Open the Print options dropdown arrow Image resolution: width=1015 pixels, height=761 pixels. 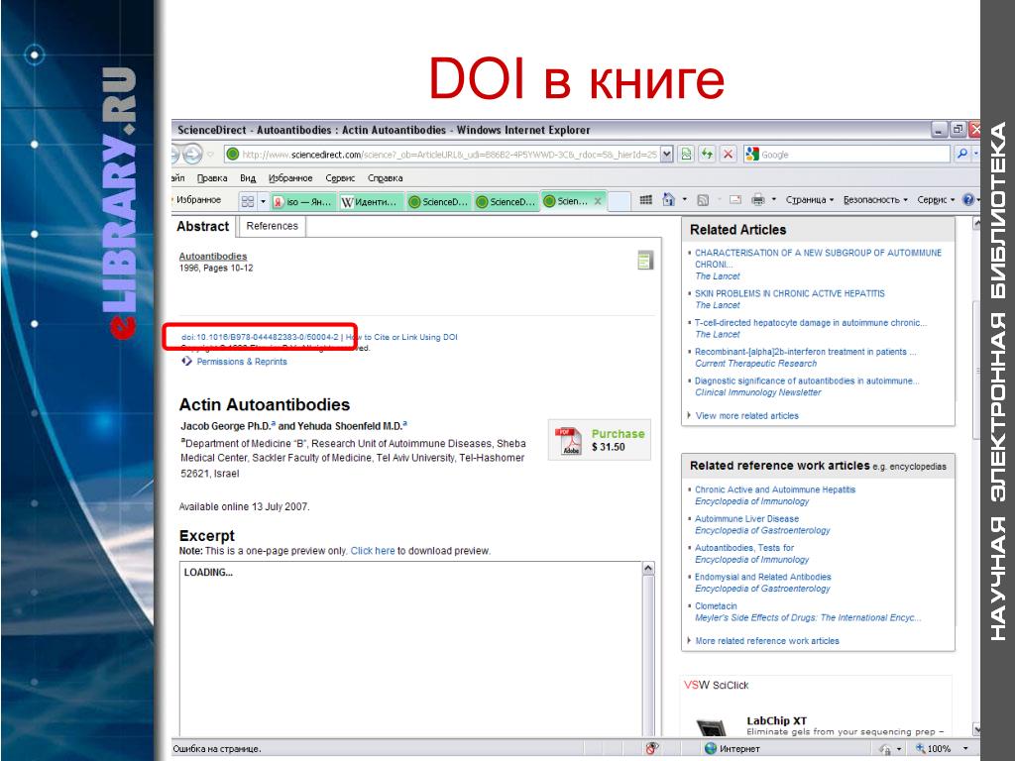pyautogui.click(x=773, y=200)
